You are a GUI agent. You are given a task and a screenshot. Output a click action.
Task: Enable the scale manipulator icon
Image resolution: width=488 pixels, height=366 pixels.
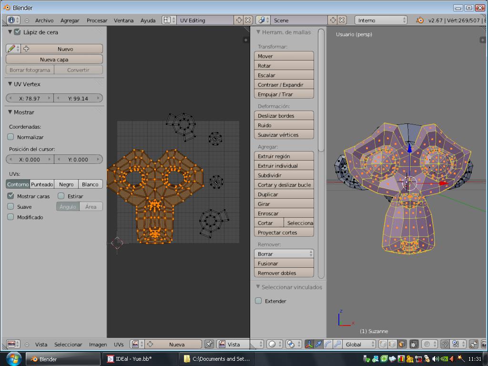(x=337, y=344)
